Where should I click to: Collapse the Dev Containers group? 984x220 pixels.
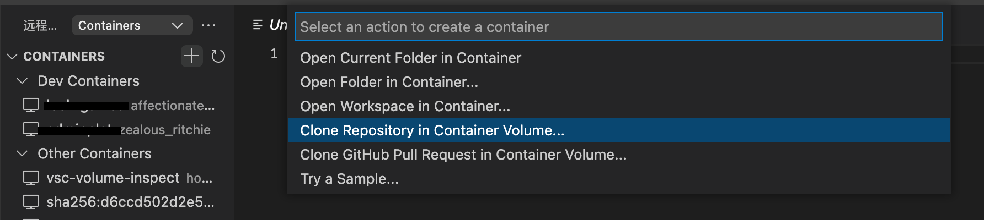(23, 81)
